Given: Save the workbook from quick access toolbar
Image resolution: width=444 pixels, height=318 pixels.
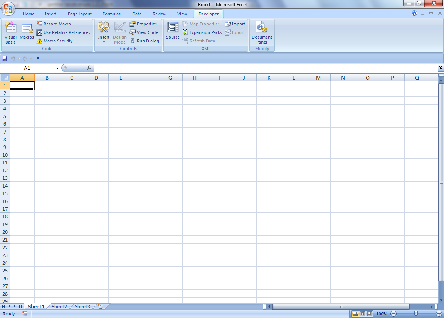Looking at the screenshot, I should [5, 58].
